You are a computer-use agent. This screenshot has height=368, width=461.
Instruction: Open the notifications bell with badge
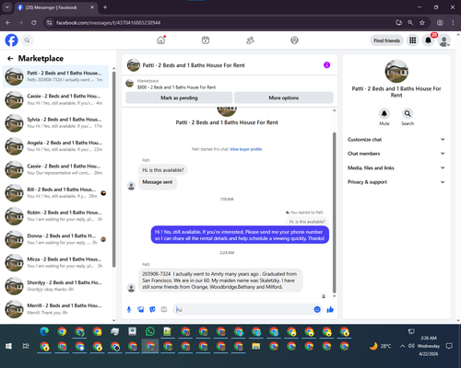pyautogui.click(x=428, y=40)
